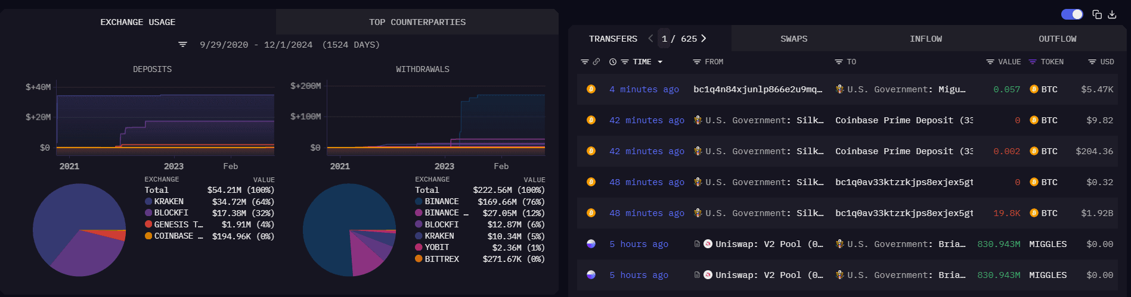Switch to the TOP COUNTERPARTIES tab

(x=417, y=22)
